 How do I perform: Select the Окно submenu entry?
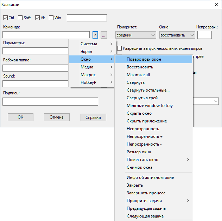pos(92,59)
